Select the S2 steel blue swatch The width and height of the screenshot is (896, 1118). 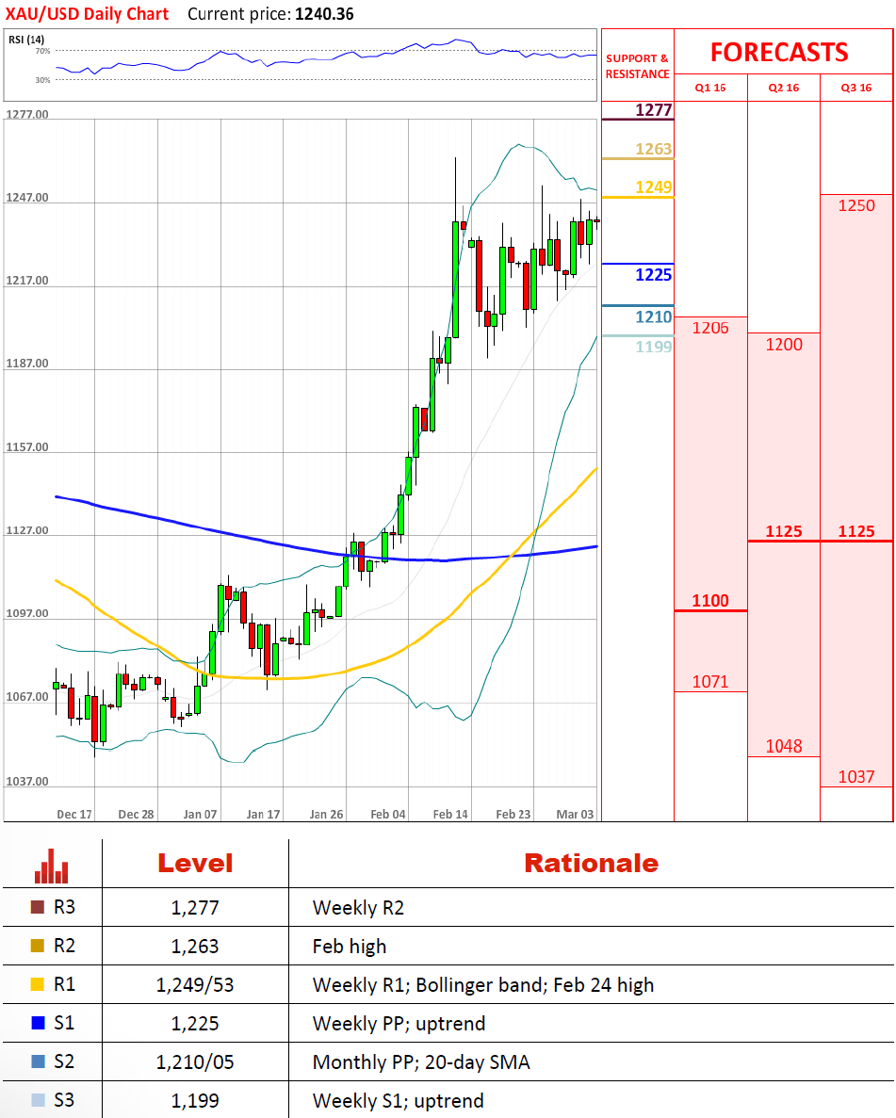[38, 1061]
